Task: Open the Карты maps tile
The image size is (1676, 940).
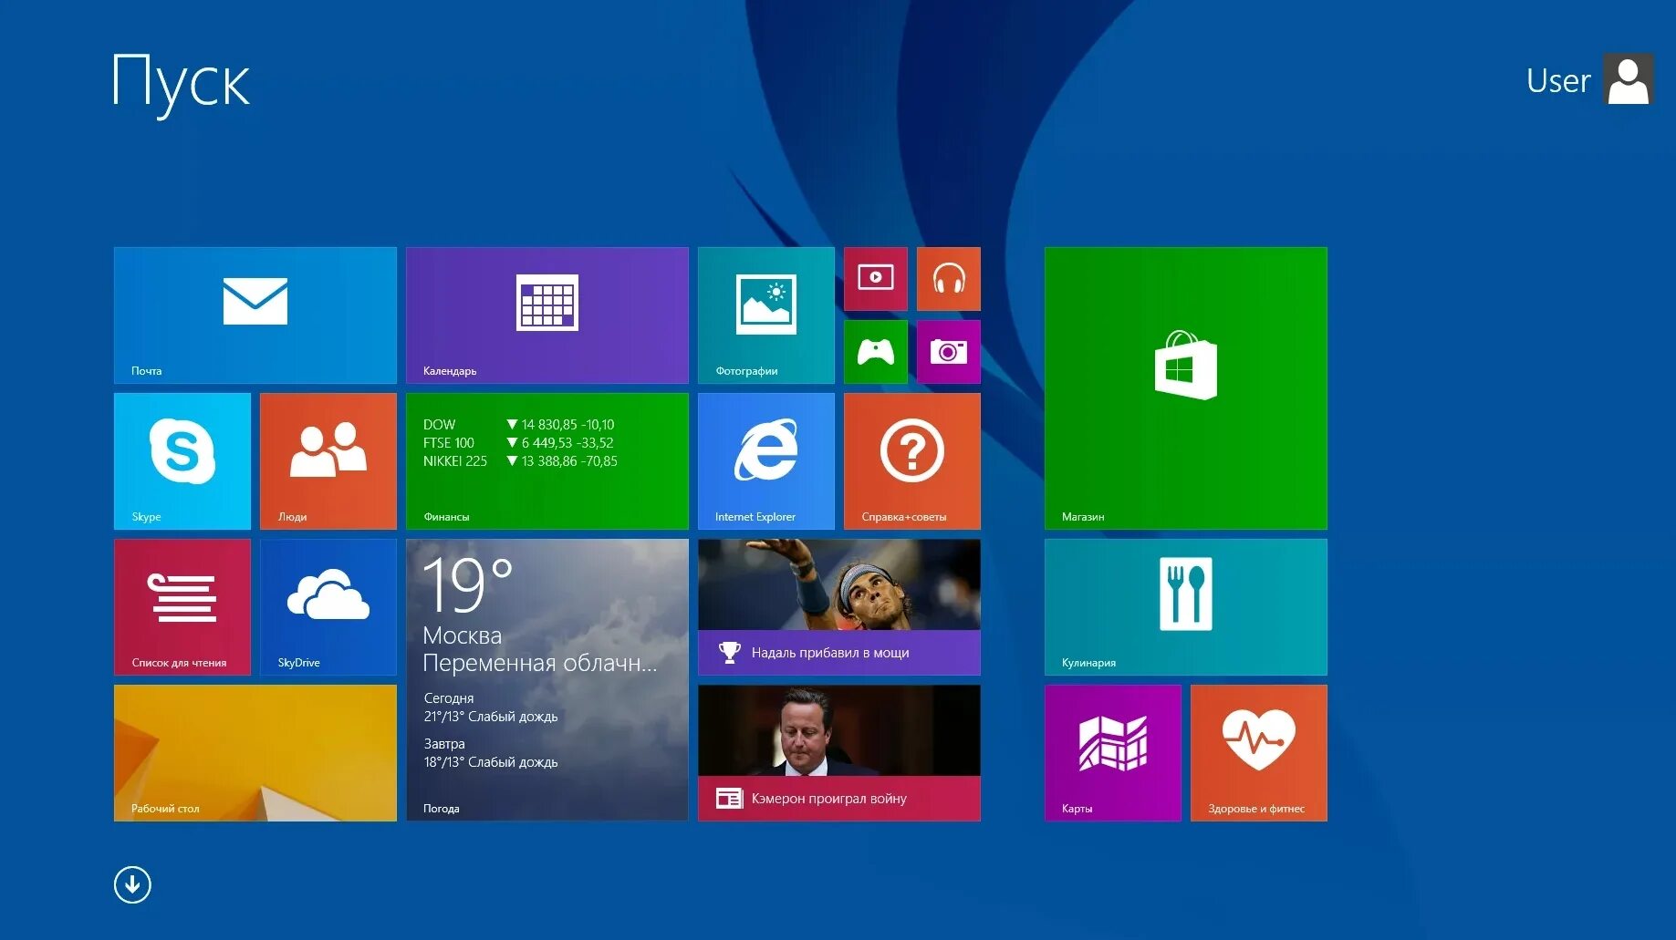Action: (x=1113, y=752)
